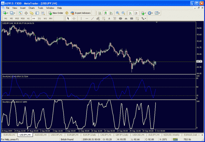The image size is (205, 142).
Task: Toggle Chart Shift icon
Action: tap(136, 13)
